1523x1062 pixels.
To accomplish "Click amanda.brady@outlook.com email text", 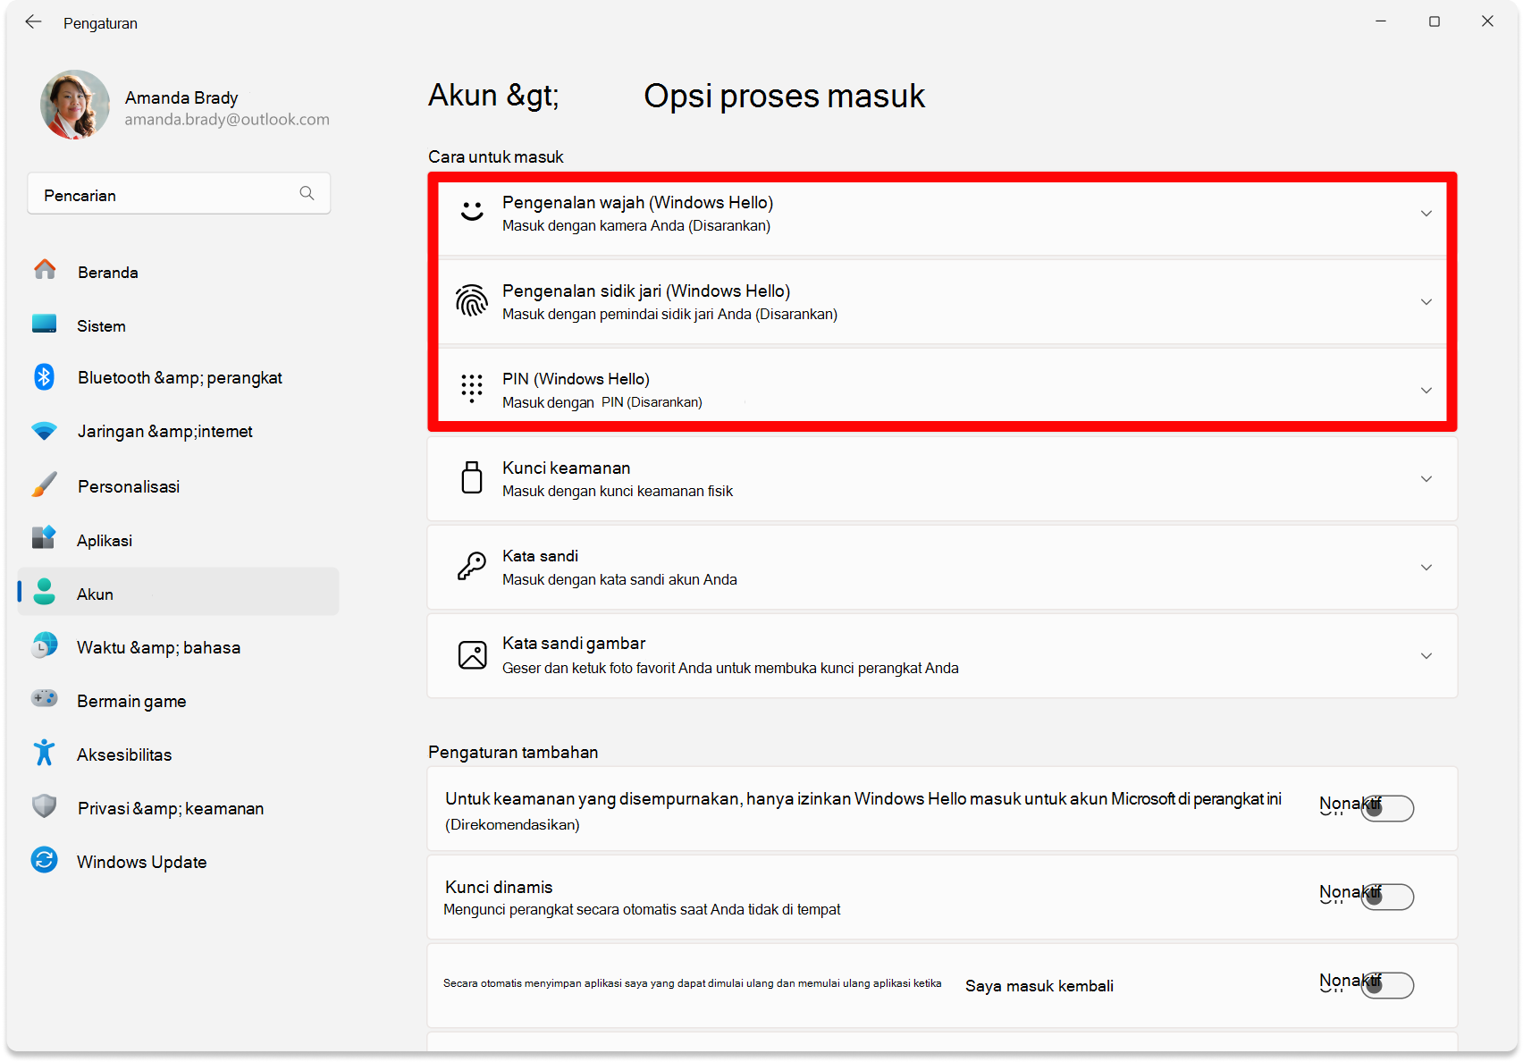I will point(227,119).
